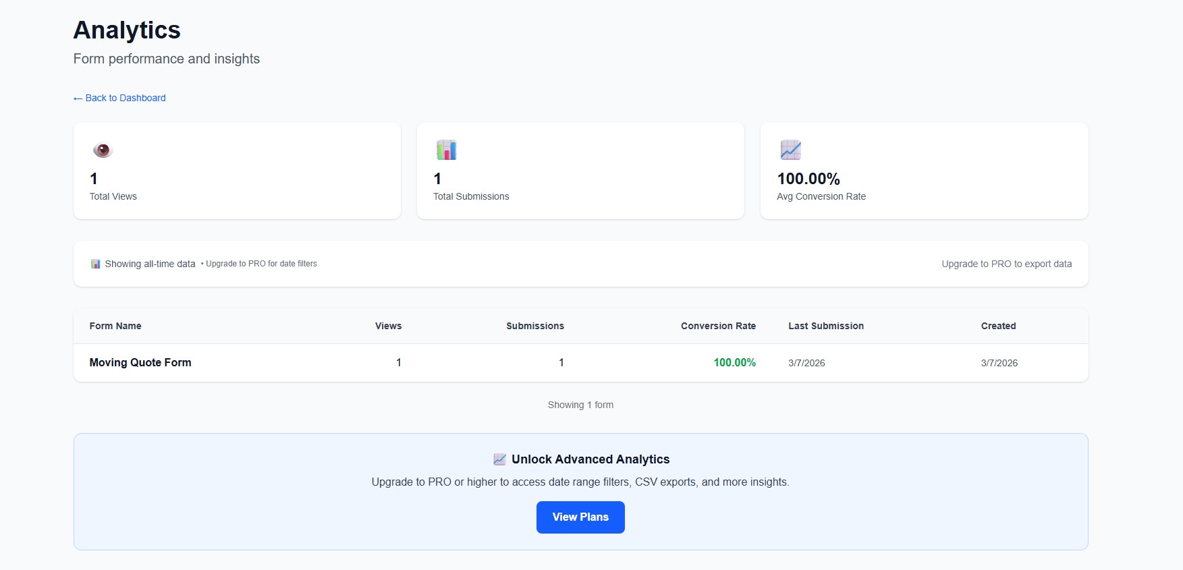Sort by the Conversion Rate column header
The image size is (1183, 570).
coord(718,326)
